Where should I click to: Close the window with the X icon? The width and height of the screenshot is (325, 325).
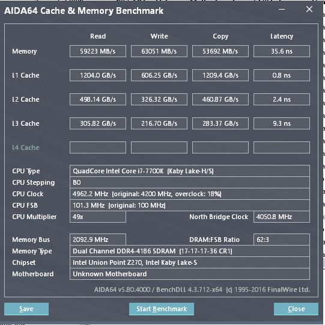[309, 9]
